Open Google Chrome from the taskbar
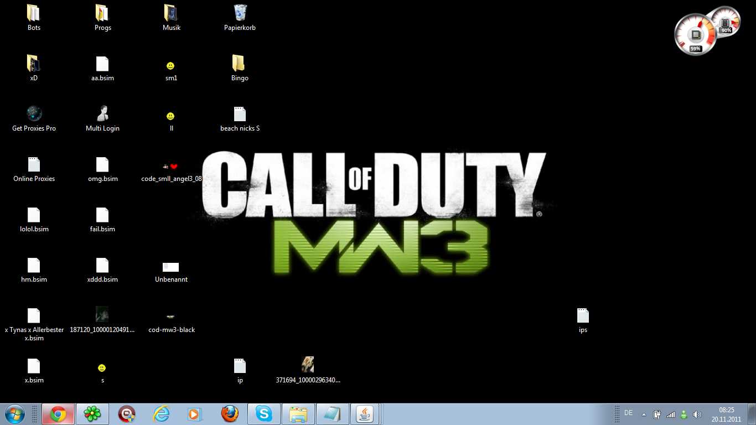 coord(58,414)
